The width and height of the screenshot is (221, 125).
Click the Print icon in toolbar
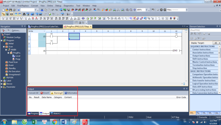[x=14, y=10]
